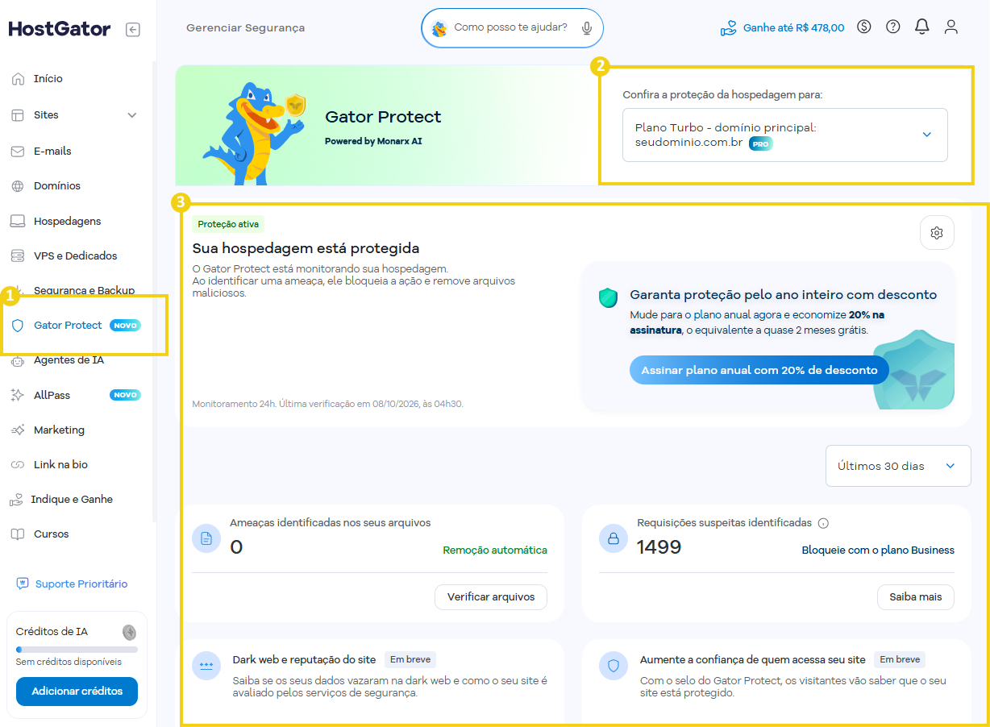Click the lock icon on Requisições suspeitas card
The width and height of the screenshot is (990, 727).
click(614, 538)
